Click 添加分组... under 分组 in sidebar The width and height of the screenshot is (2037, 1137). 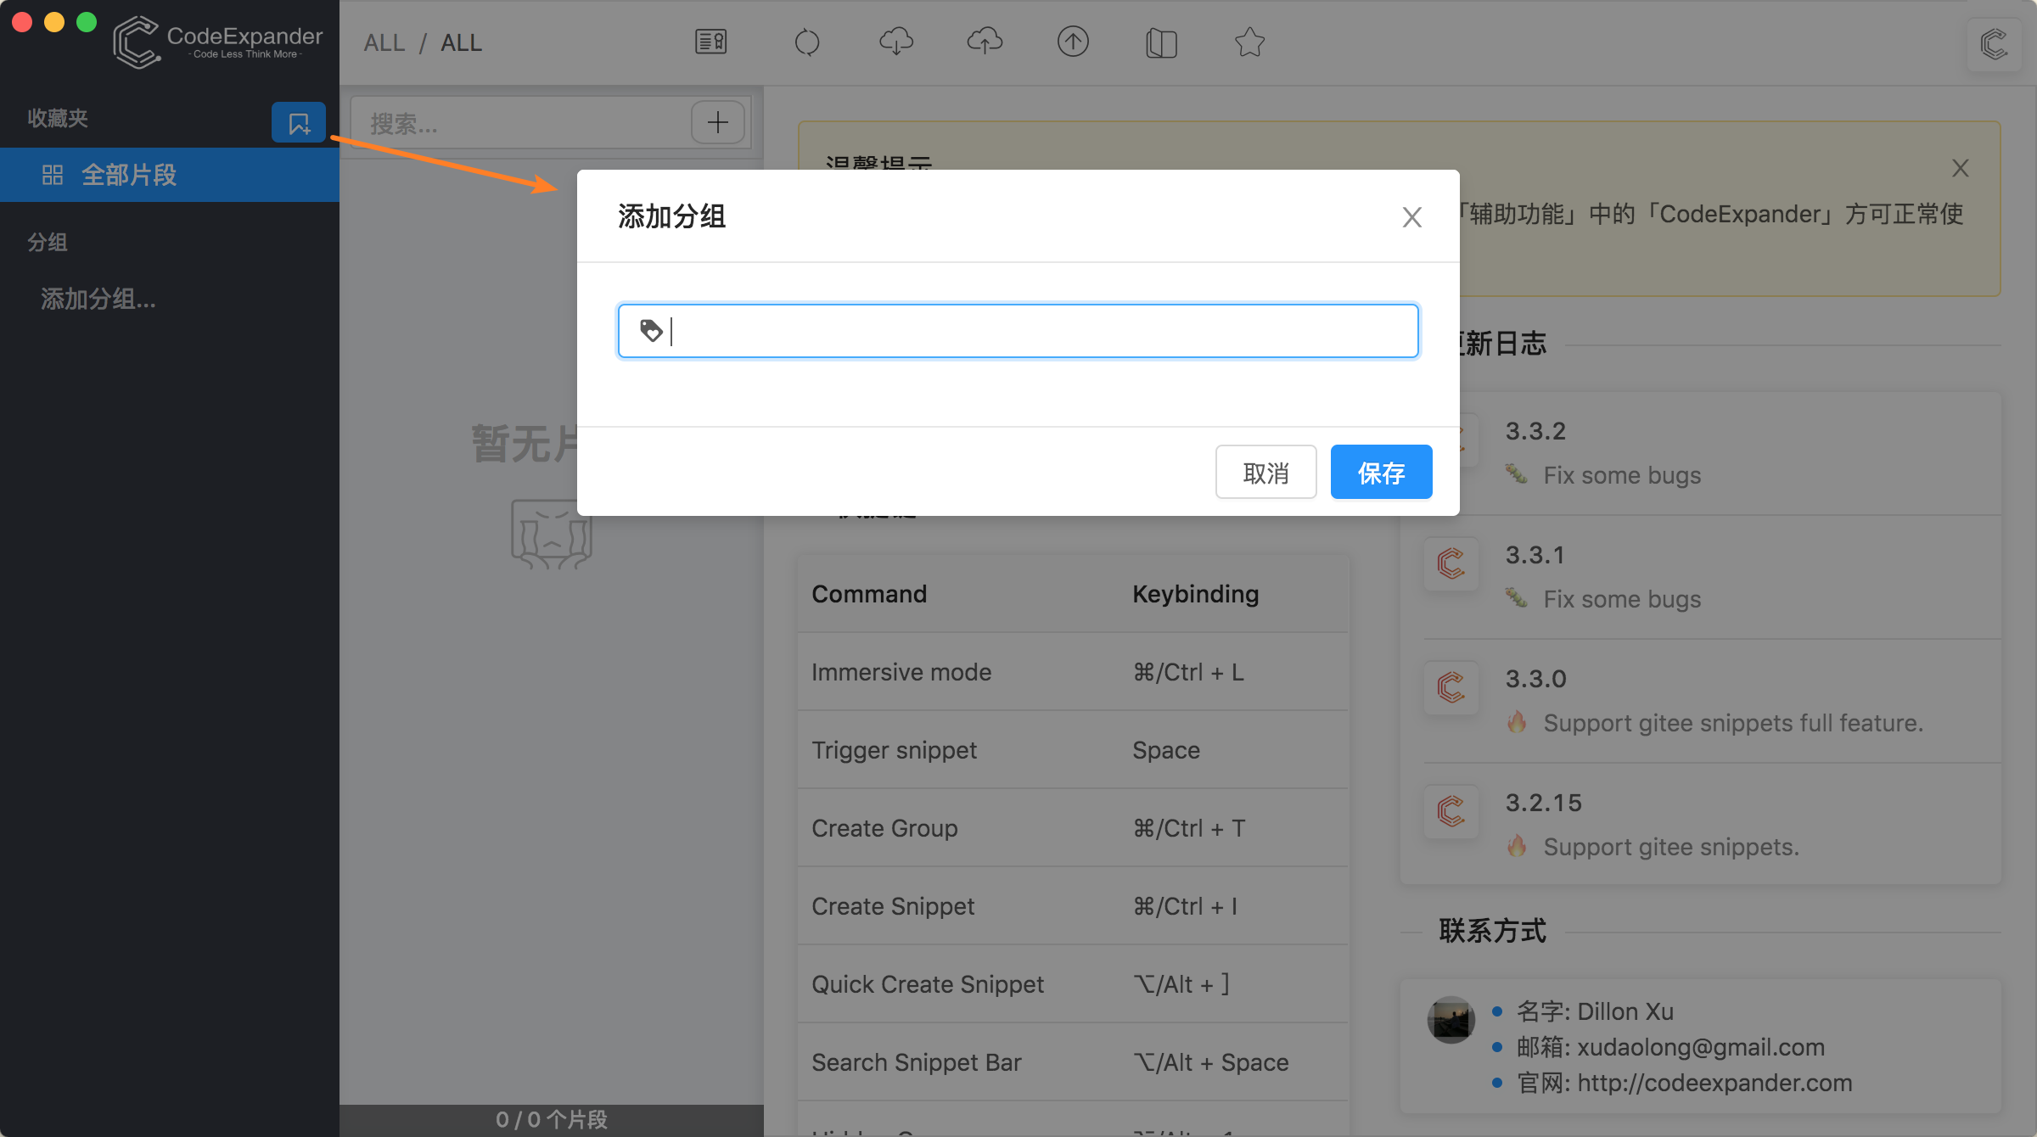click(x=97, y=300)
